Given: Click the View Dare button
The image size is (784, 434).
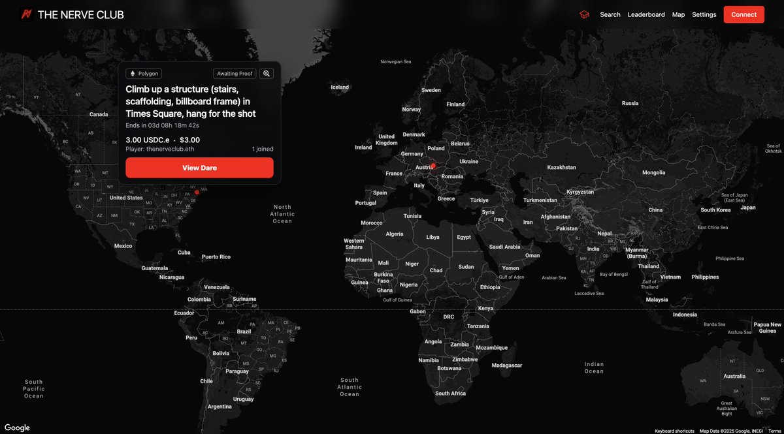Looking at the screenshot, I should tap(199, 168).
